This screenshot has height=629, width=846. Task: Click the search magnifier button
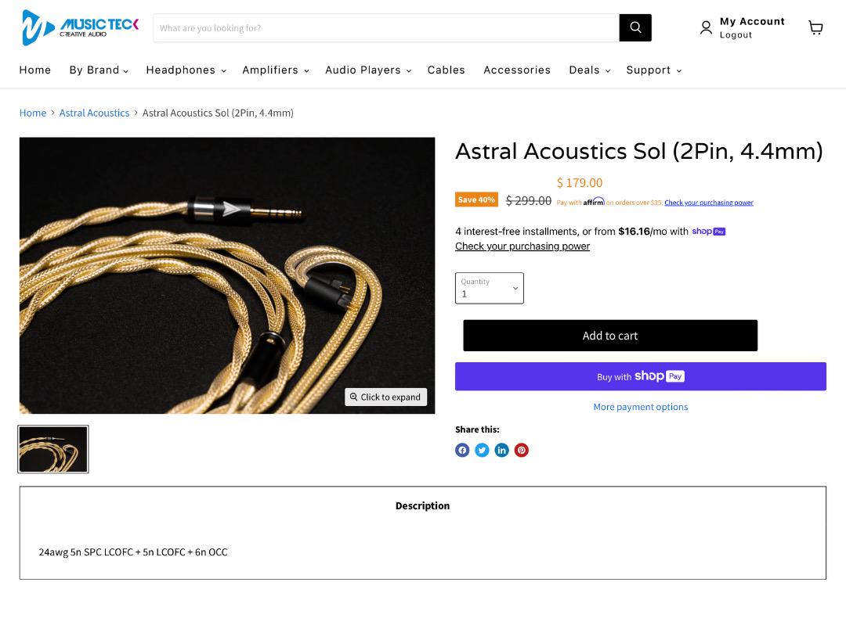pos(635,27)
